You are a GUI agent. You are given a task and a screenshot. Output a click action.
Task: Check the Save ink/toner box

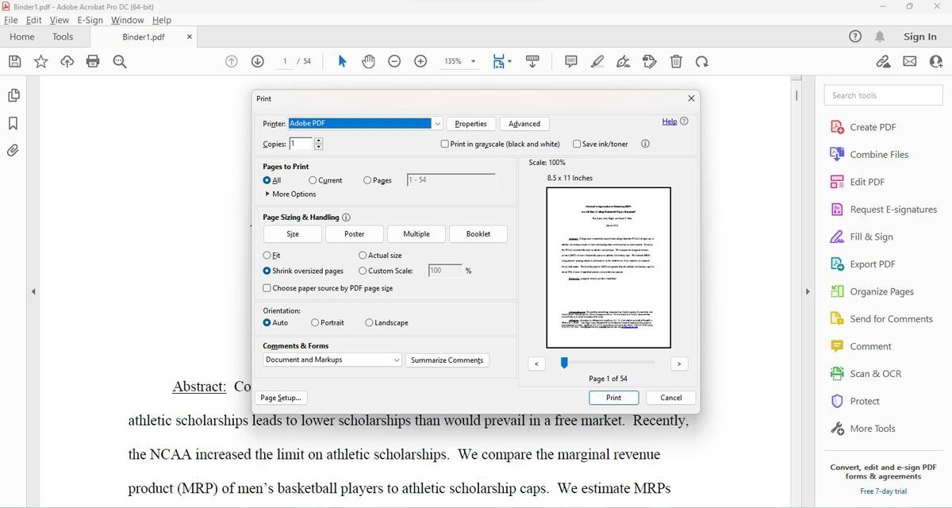[x=578, y=144]
